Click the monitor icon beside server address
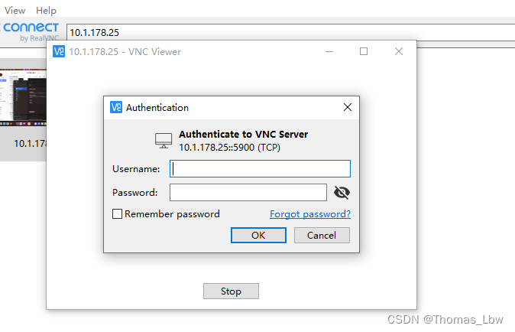The image size is (515, 332). pyautogui.click(x=164, y=141)
